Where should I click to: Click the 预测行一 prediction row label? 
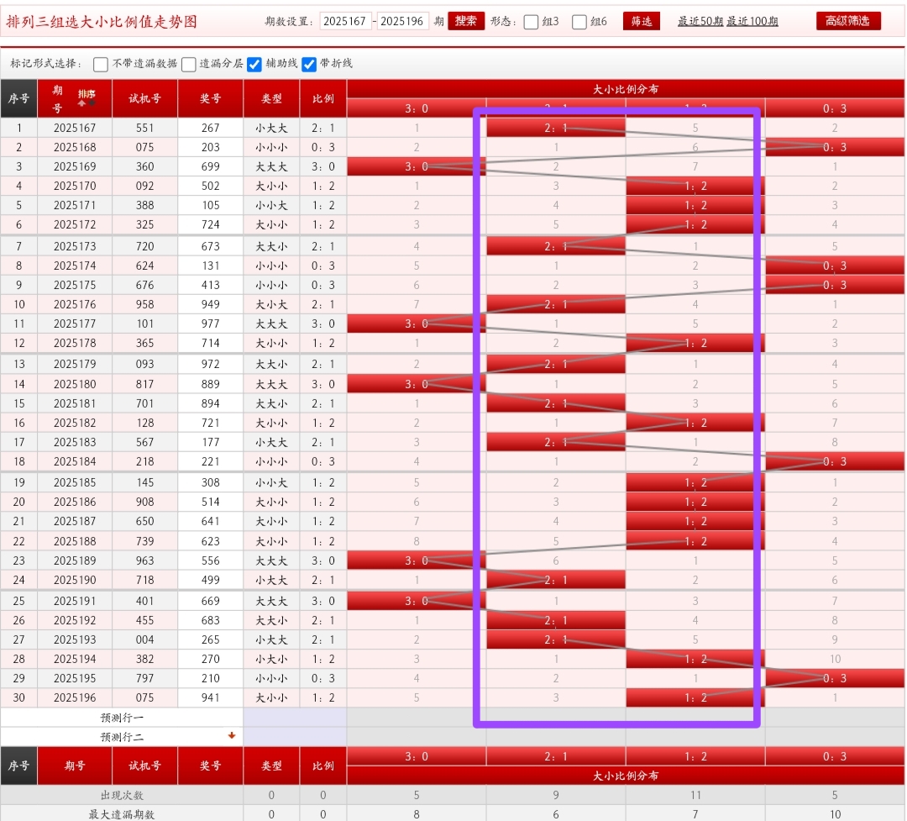pos(122,718)
